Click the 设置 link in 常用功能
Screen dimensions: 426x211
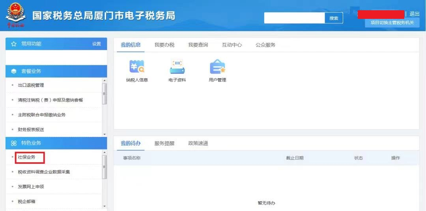pyautogui.click(x=97, y=44)
